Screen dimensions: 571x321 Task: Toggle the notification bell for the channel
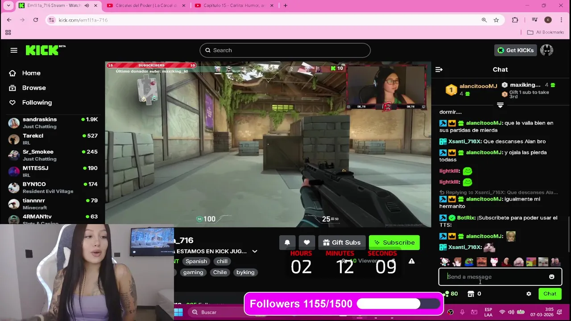[x=287, y=243]
